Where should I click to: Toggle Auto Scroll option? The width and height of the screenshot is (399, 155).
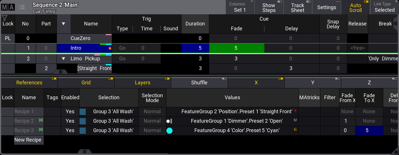point(355,7)
